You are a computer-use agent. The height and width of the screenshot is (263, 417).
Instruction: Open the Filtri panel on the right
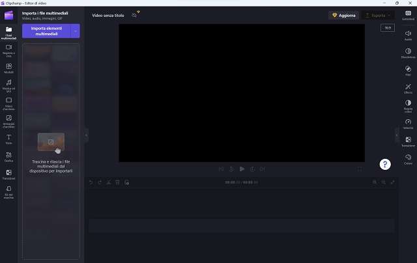pos(408,70)
